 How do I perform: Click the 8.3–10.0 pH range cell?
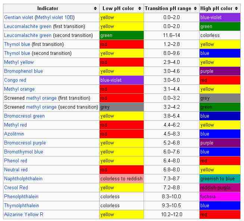click(171, 197)
